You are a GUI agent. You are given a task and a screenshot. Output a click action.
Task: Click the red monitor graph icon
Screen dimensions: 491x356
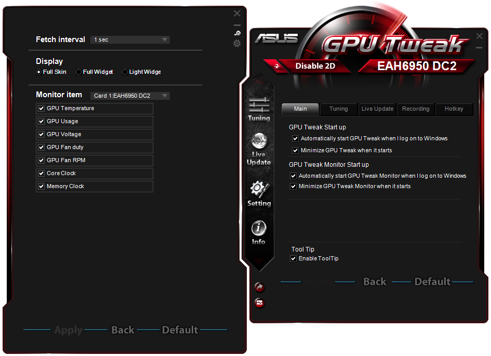pyautogui.click(x=259, y=303)
